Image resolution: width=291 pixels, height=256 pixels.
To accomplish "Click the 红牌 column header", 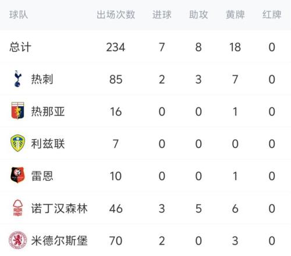I will coord(272,15).
